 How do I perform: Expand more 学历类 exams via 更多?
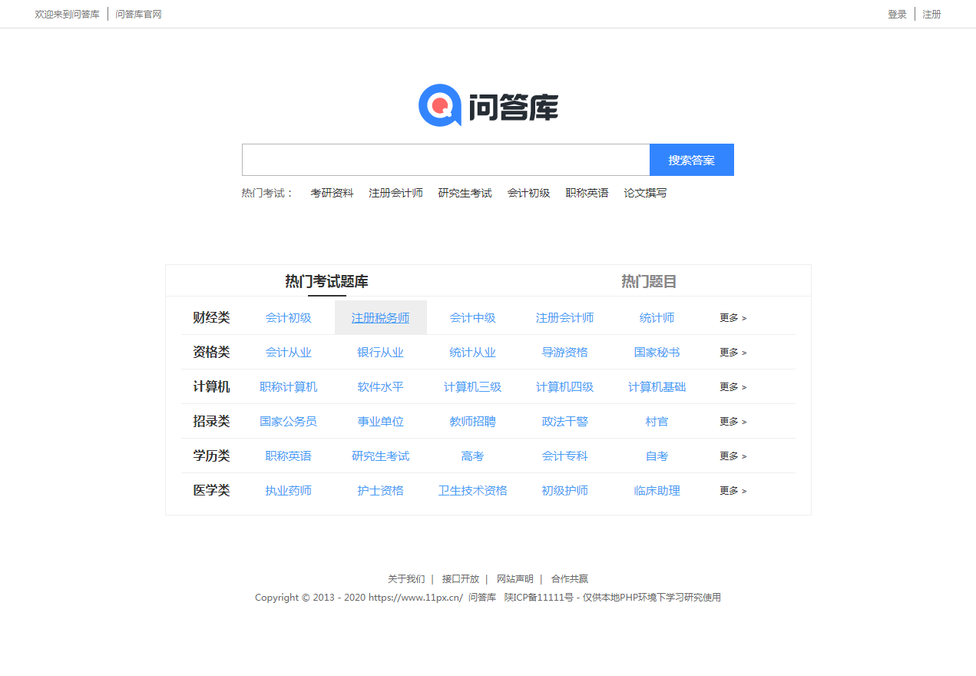pos(732,456)
